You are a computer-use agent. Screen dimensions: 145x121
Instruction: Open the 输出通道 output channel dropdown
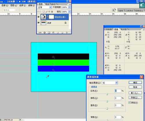(110, 83)
